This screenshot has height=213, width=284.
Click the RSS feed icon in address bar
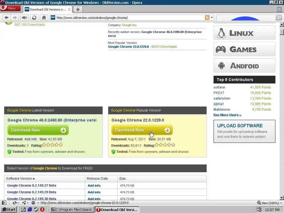point(207,17)
